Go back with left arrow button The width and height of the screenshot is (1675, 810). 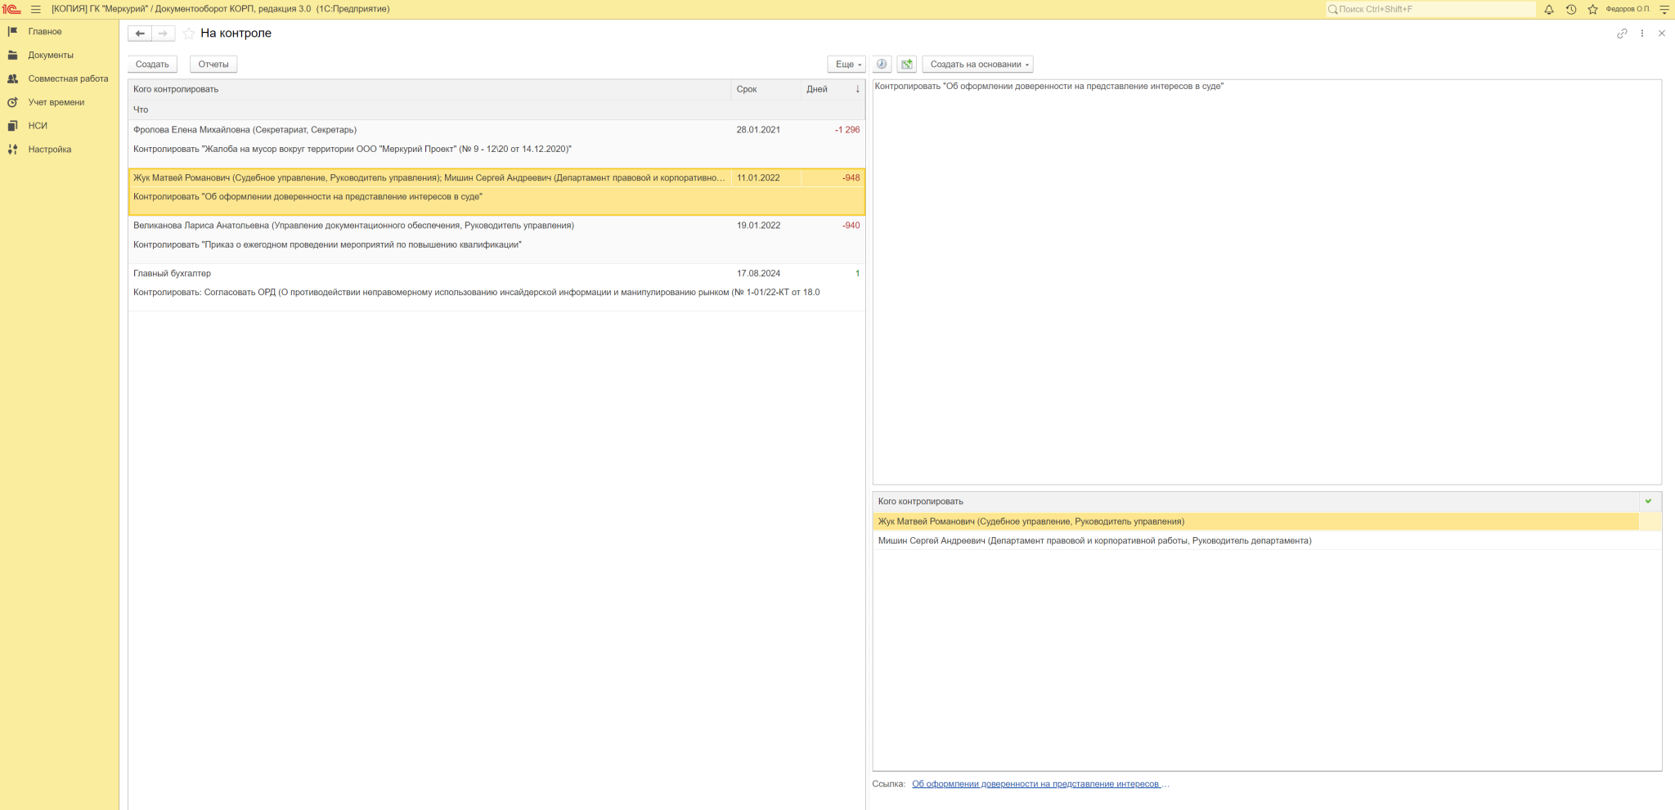pos(140,34)
